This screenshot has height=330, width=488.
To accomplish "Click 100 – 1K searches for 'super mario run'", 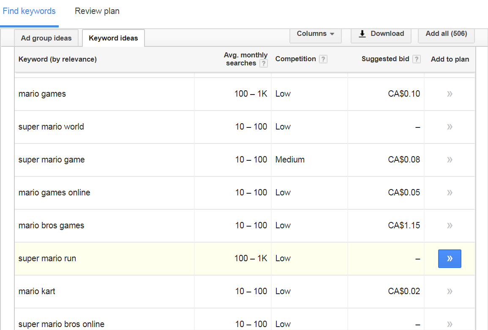I will click(x=251, y=259).
